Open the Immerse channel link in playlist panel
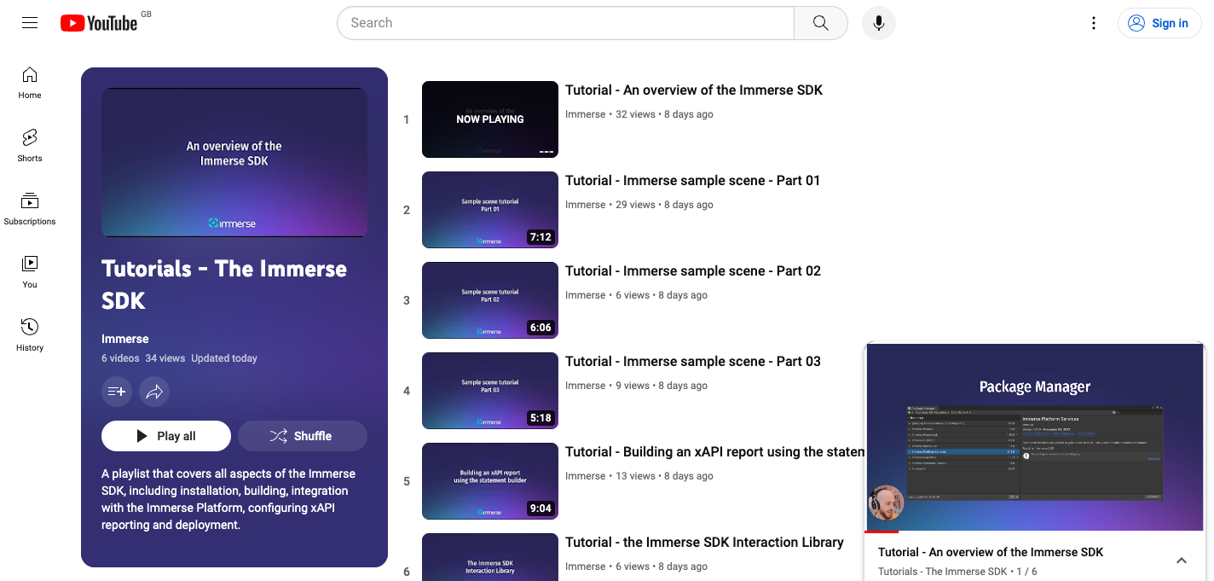This screenshot has height=581, width=1214. point(125,339)
